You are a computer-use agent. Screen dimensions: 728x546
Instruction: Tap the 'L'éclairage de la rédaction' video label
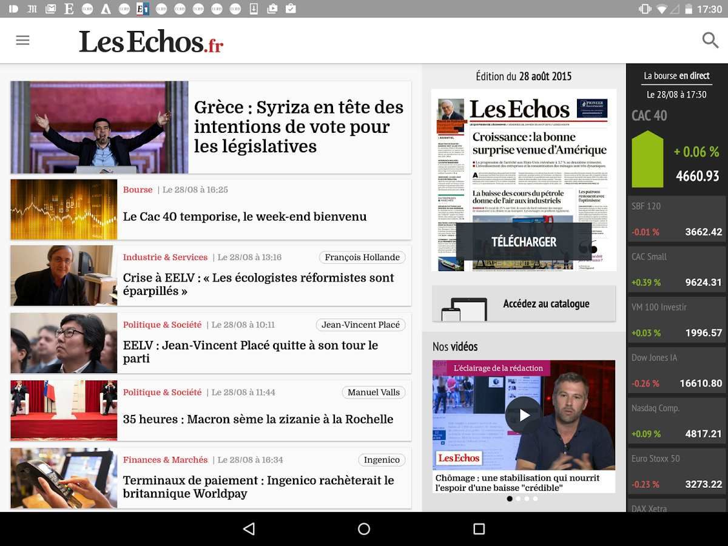point(498,368)
